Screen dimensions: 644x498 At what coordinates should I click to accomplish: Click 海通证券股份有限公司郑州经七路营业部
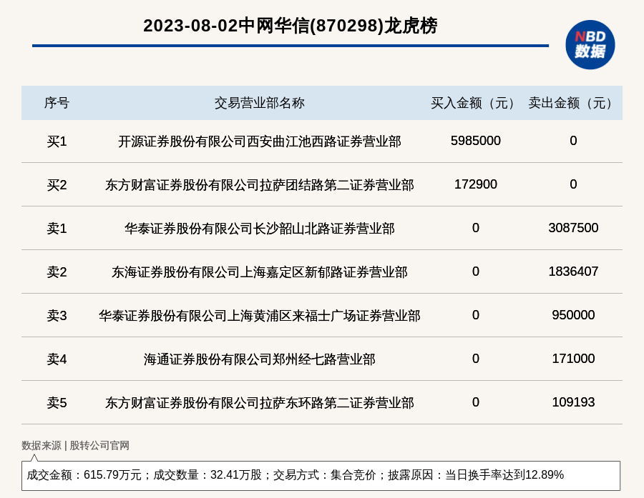260,359
